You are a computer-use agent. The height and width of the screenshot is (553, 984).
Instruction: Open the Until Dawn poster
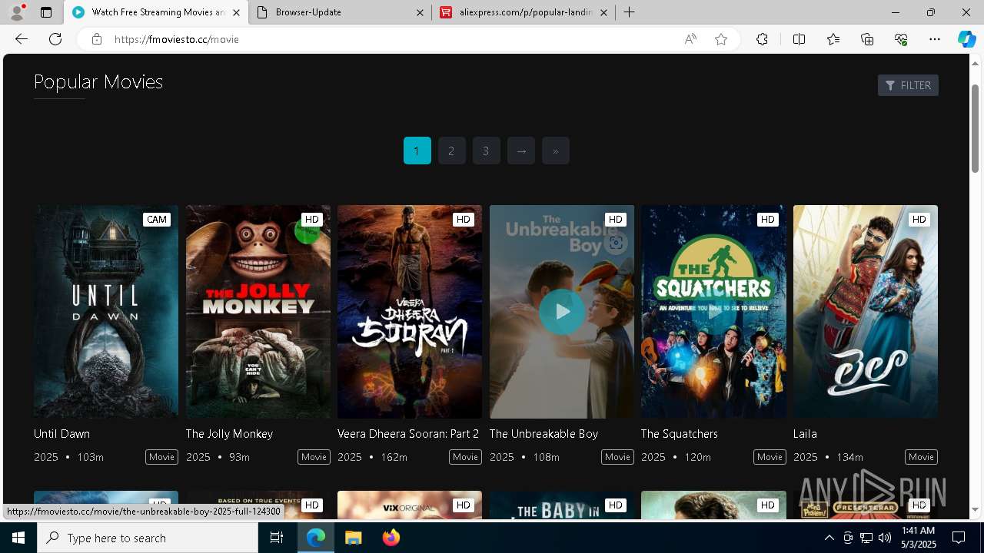[106, 311]
